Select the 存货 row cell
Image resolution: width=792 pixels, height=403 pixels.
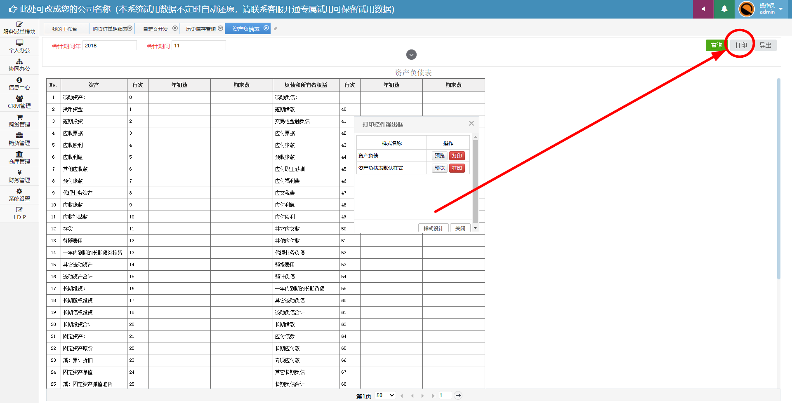coord(94,229)
